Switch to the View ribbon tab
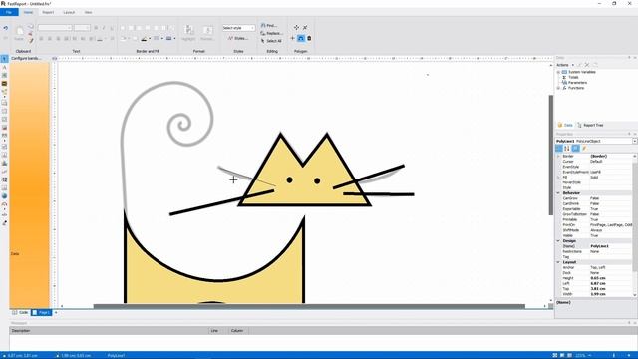The height and width of the screenshot is (359, 638). (88, 12)
